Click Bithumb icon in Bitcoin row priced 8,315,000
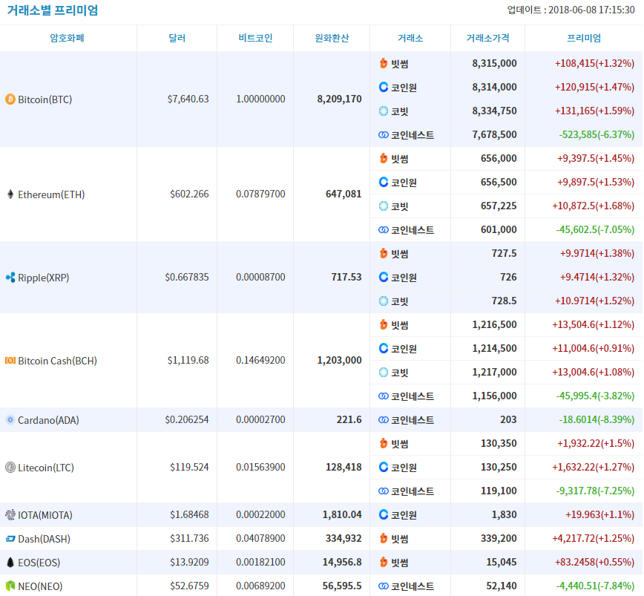 click(x=383, y=63)
